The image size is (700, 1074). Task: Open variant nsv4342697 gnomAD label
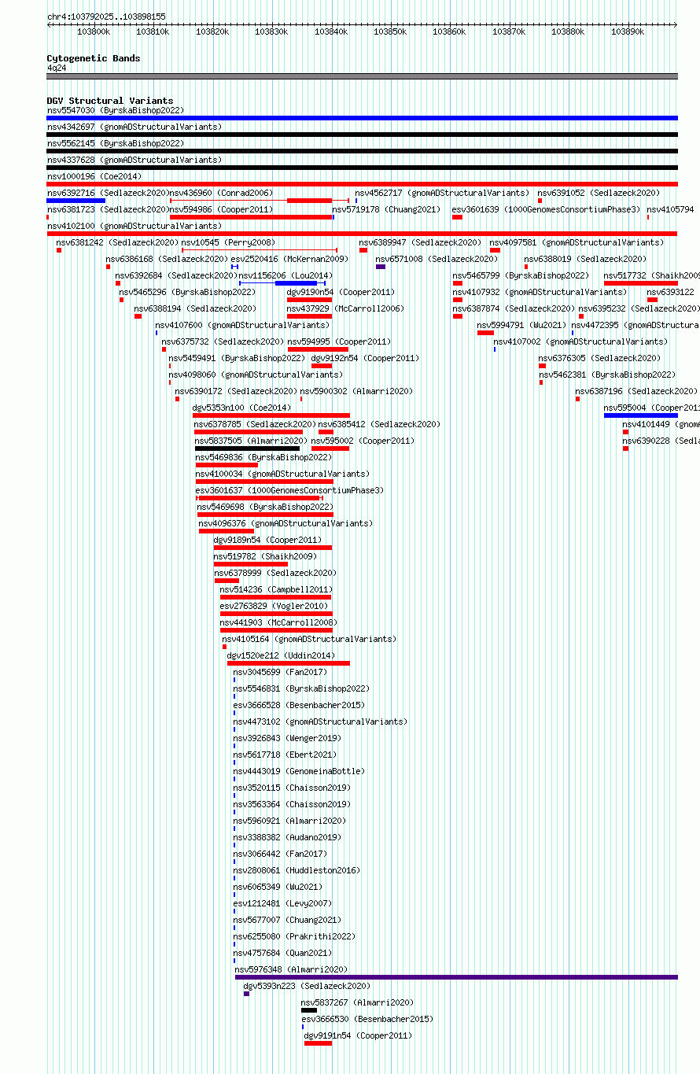pos(134,127)
